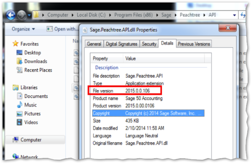Click the Documents library icon
252x164 pixels.
pyautogui.click(x=20, y=96)
